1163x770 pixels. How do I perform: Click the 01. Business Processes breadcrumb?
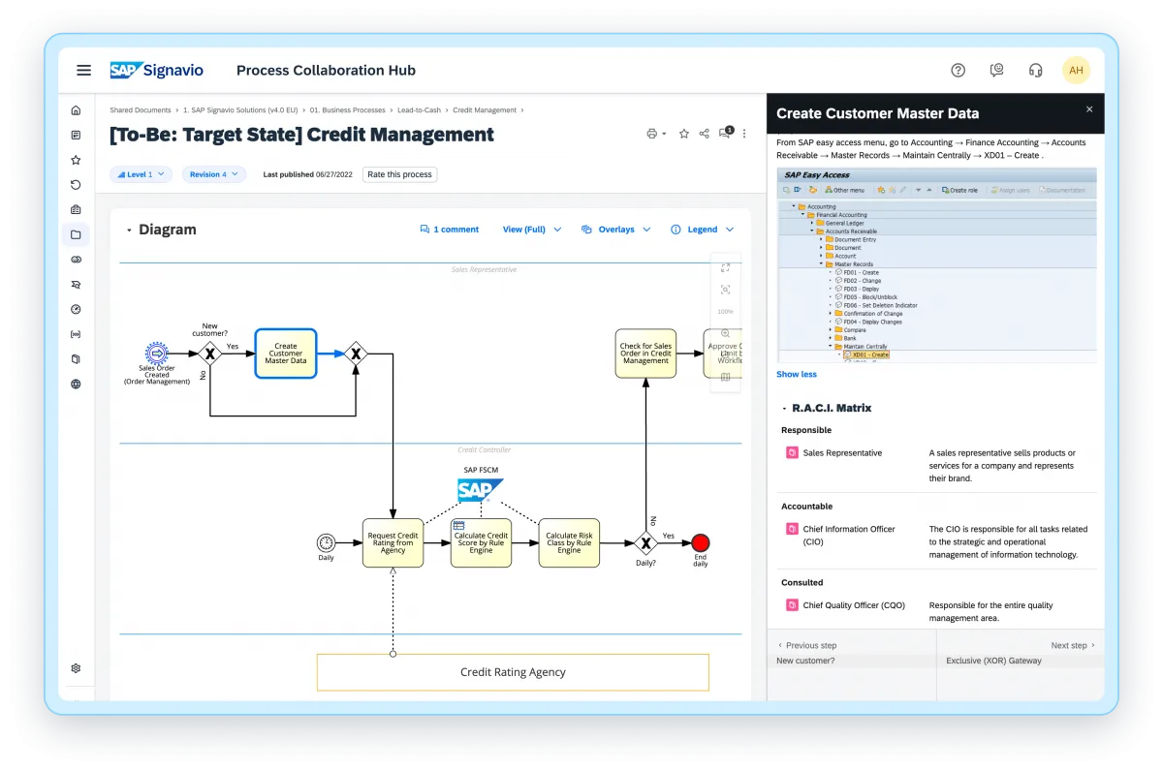click(348, 110)
